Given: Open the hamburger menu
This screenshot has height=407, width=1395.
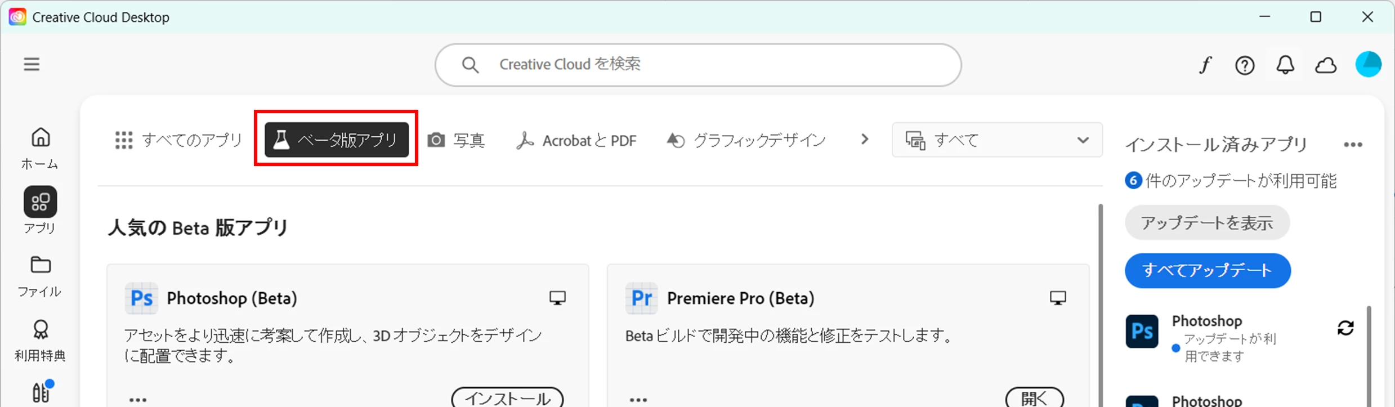Looking at the screenshot, I should click(32, 64).
